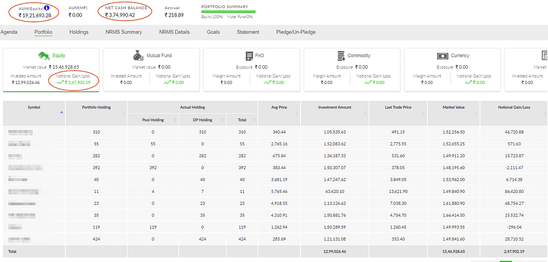Click the last trade price 353.40

[x=397, y=239]
